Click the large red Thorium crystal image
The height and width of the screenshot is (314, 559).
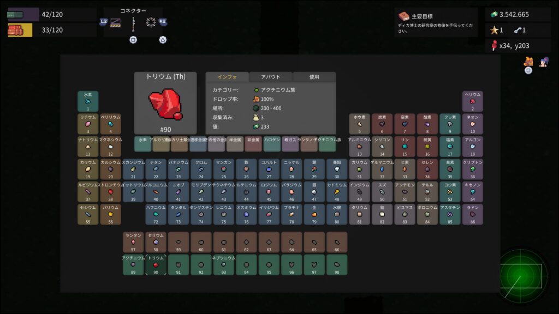coord(165,105)
